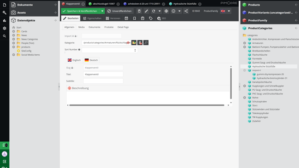Image resolution: width=299 pixels, height=168 pixels.
Task: Open the tag tab icon
Action: click(x=150, y=18)
